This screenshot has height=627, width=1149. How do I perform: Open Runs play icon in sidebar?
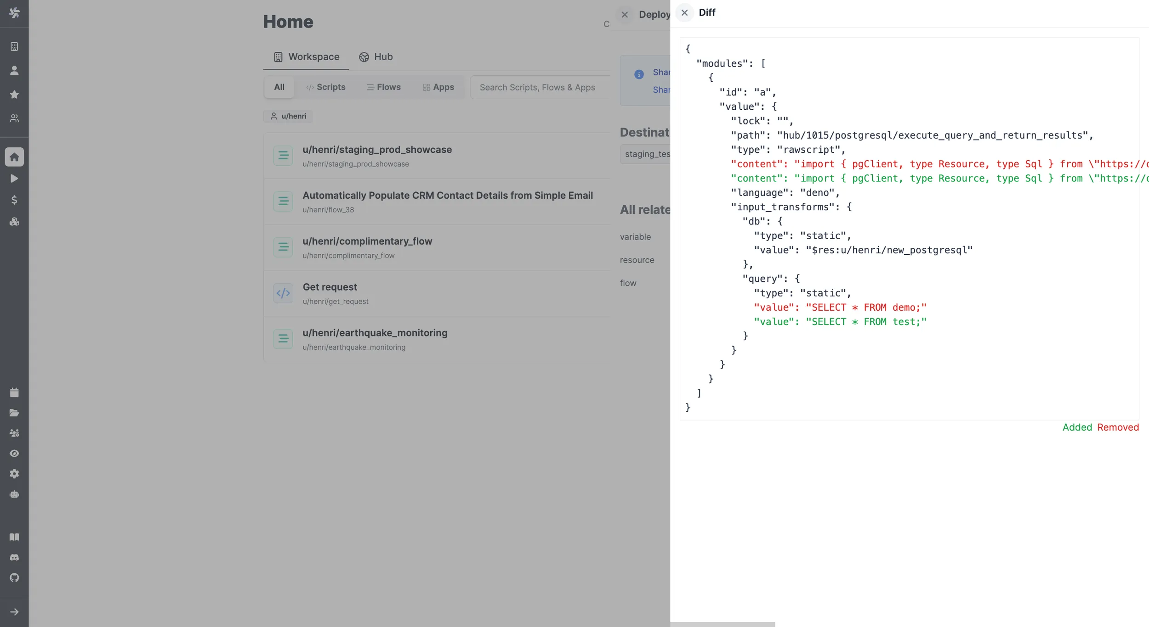(14, 179)
